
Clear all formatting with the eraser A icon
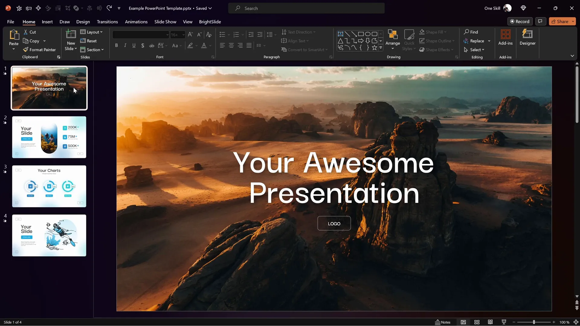pos(209,34)
